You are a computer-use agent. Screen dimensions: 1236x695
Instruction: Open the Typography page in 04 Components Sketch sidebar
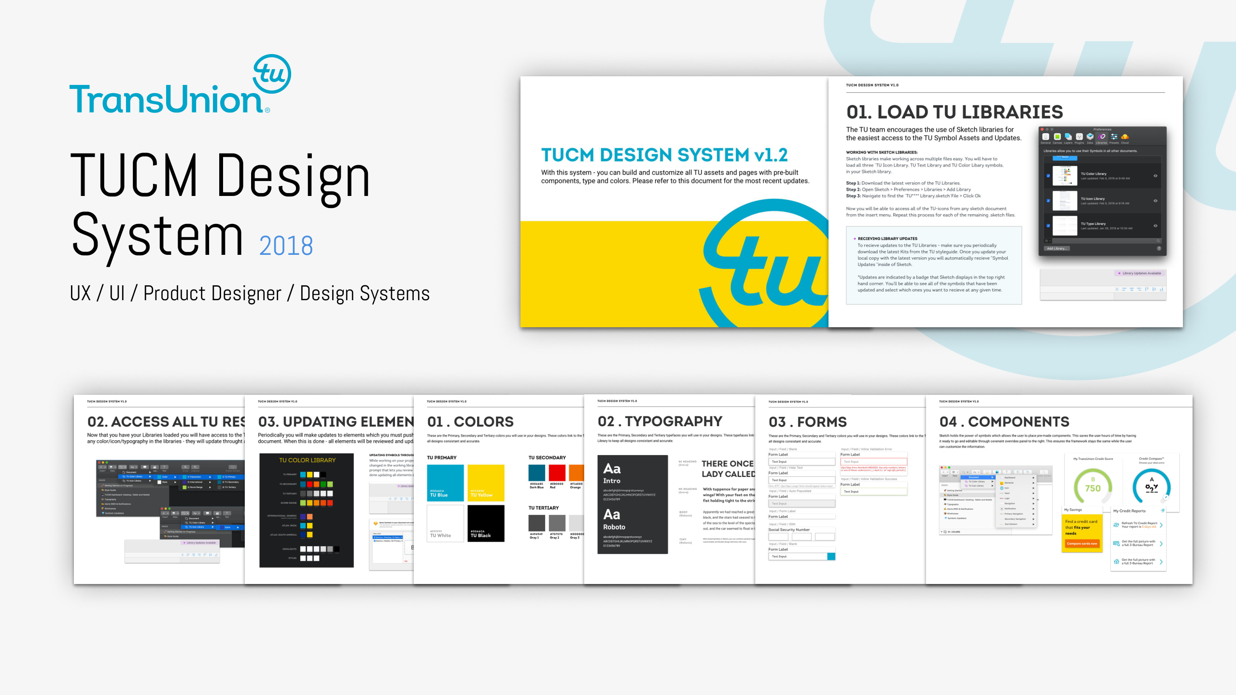(951, 504)
